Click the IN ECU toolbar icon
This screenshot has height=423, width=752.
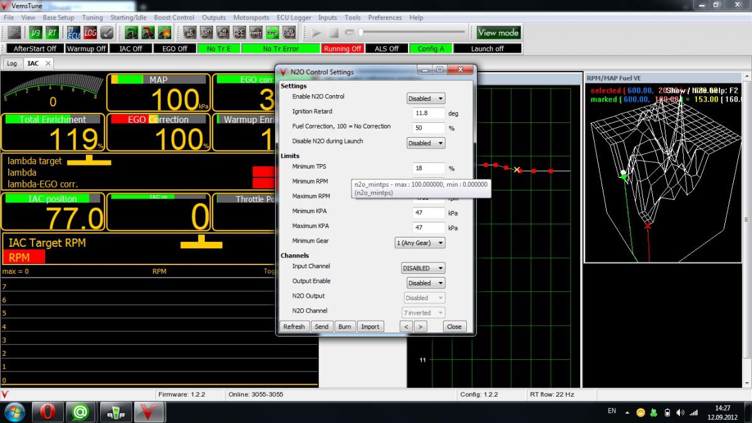point(74,33)
